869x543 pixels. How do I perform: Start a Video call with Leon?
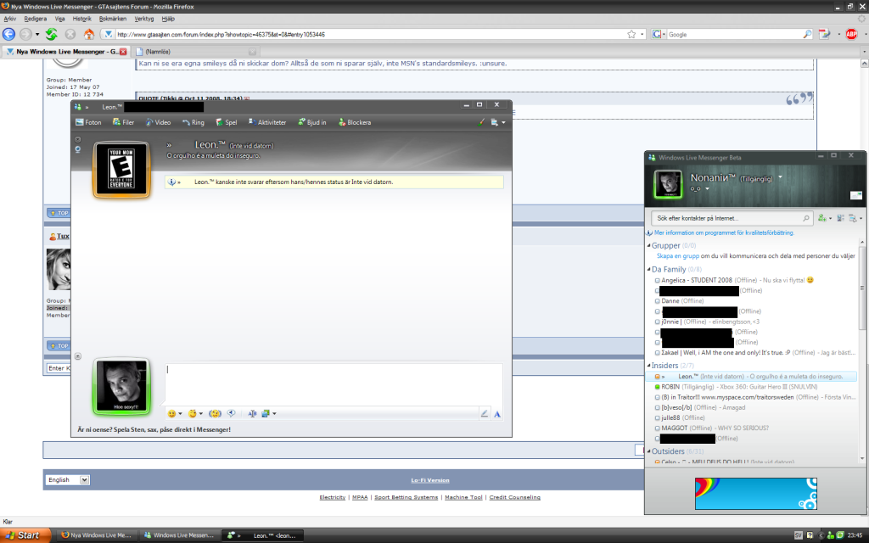click(x=158, y=122)
